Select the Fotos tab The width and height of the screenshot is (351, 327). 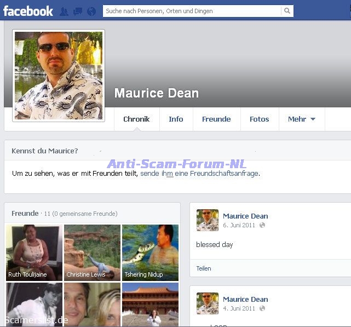click(x=259, y=119)
